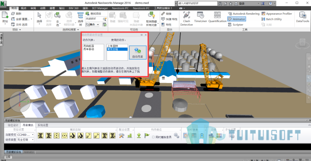Open the Clash Detective tool
The image size is (311, 161).
(x=186, y=19)
